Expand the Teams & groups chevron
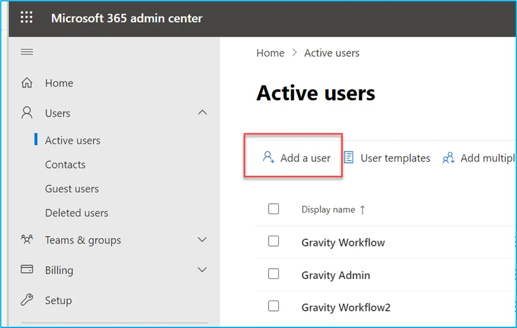 [x=202, y=239]
